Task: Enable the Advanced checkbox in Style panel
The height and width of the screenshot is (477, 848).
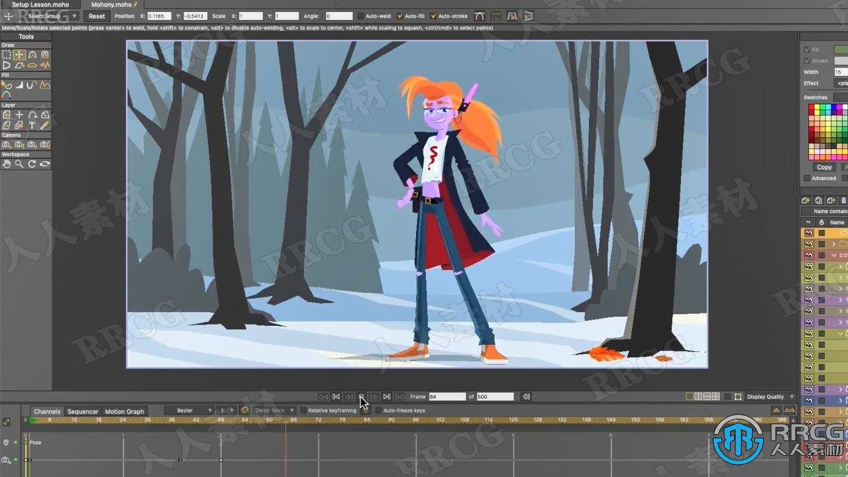Action: pyautogui.click(x=806, y=178)
